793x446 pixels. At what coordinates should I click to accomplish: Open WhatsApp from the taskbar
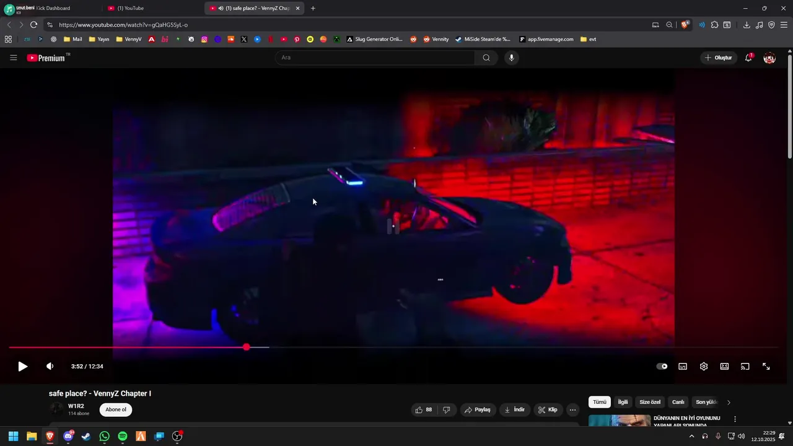coord(104,437)
